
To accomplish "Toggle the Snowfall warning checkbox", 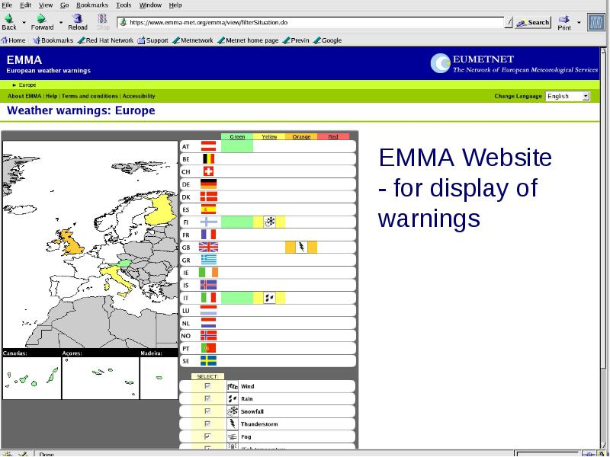I will coord(207,411).
